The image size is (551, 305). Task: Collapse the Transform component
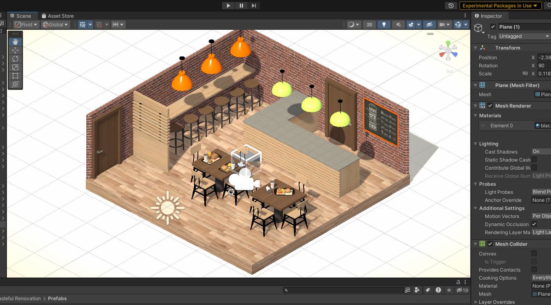475,47
